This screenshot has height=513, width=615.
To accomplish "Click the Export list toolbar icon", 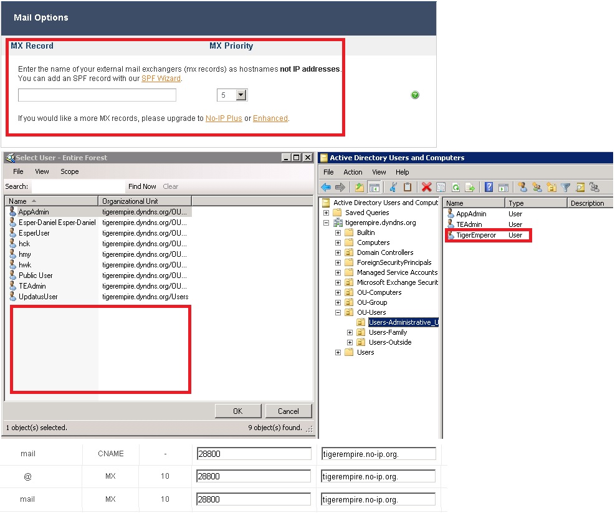I will pos(470,187).
